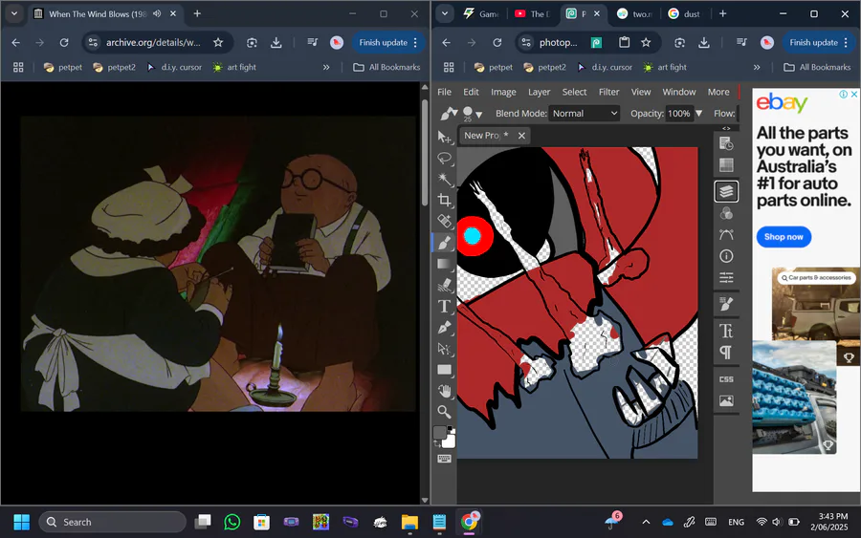Select the Hand tool
The width and height of the screenshot is (861, 538).
click(444, 391)
